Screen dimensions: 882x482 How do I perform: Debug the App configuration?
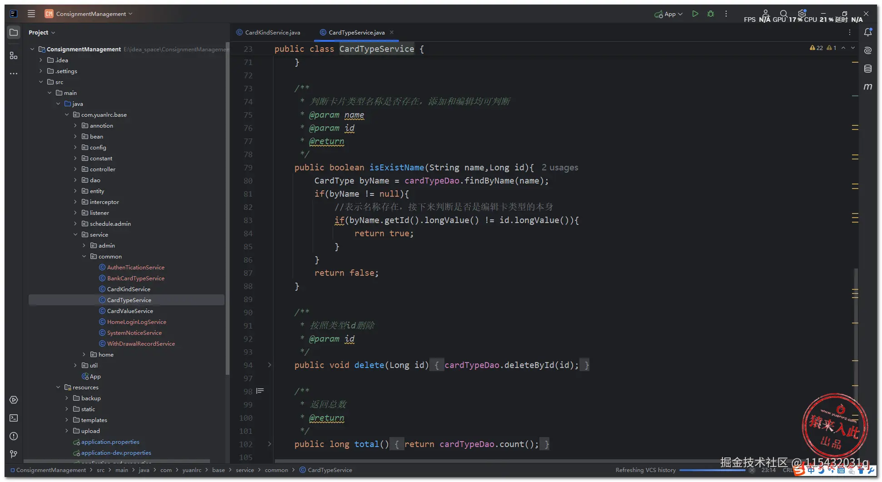(711, 14)
